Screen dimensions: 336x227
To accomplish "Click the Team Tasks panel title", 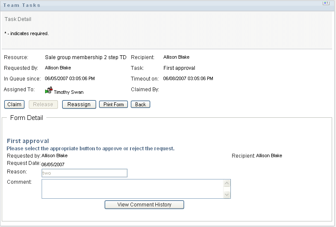I will tap(22, 5).
